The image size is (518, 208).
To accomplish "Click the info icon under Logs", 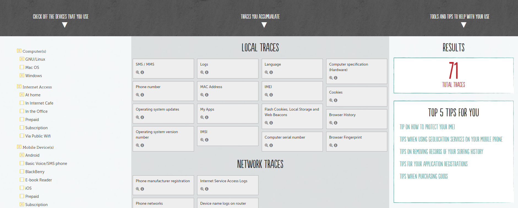I will pos(207,72).
